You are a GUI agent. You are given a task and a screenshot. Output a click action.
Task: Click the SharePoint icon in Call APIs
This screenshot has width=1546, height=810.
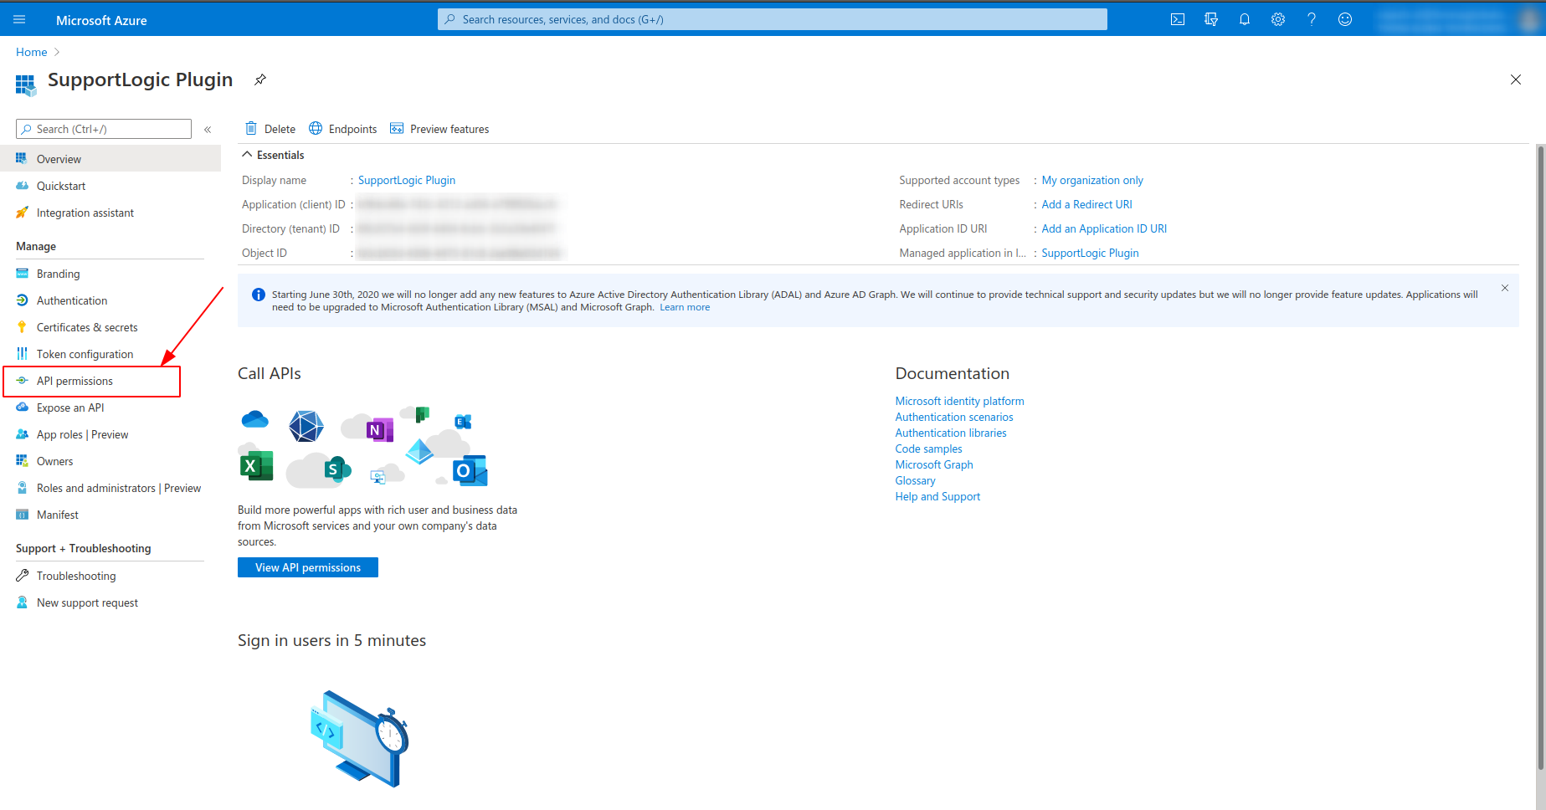click(x=336, y=469)
